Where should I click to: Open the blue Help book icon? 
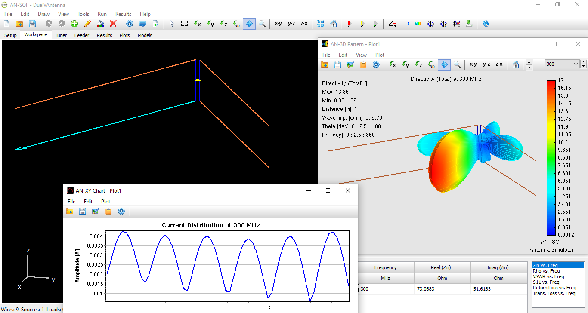(486, 24)
